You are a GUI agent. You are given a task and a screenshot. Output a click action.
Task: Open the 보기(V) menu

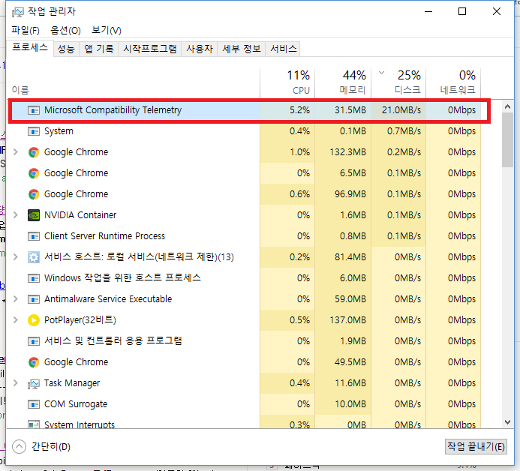point(107,31)
